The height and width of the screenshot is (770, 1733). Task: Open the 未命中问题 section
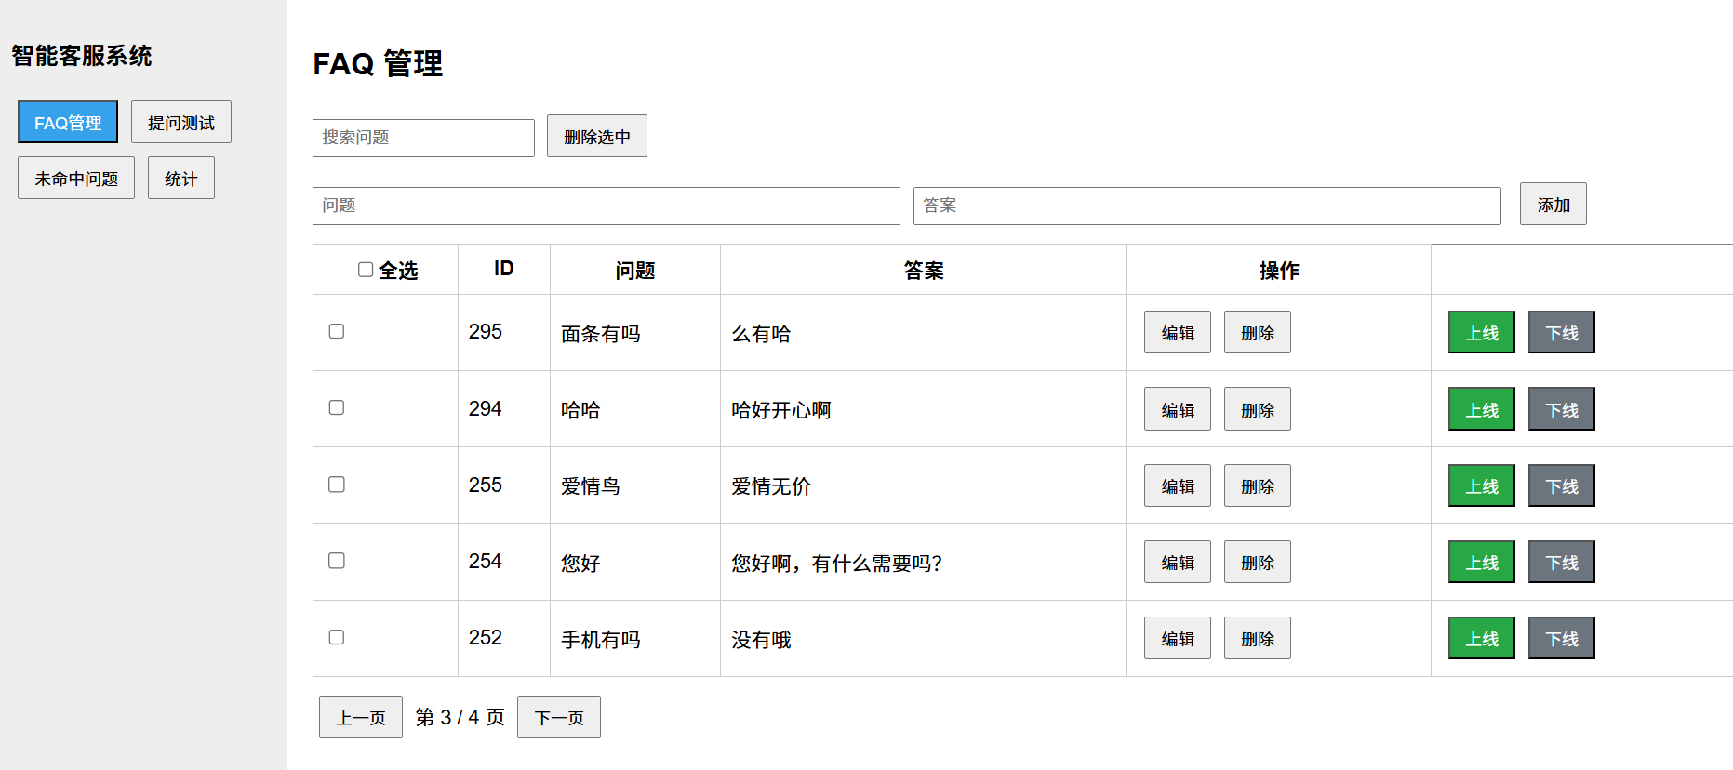(x=76, y=179)
